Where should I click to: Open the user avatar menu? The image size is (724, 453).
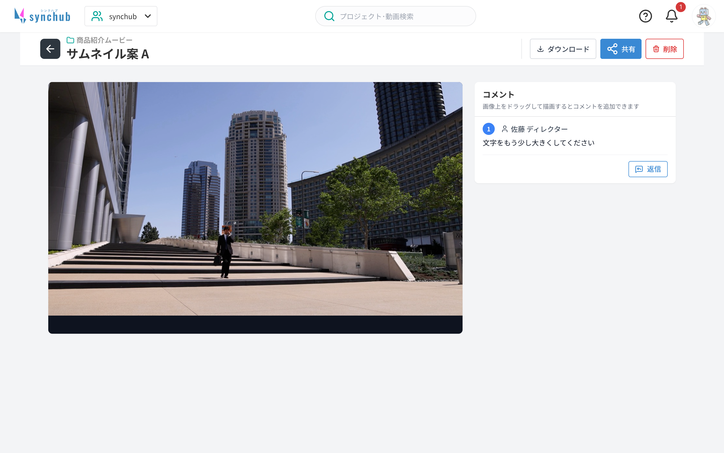[x=704, y=16]
